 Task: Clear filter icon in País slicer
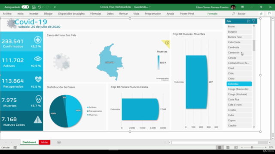coord(254,21)
